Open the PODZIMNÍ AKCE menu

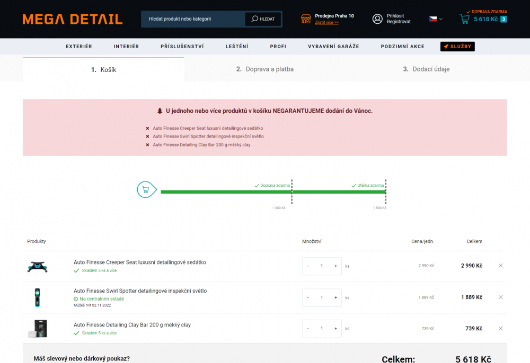tap(403, 47)
